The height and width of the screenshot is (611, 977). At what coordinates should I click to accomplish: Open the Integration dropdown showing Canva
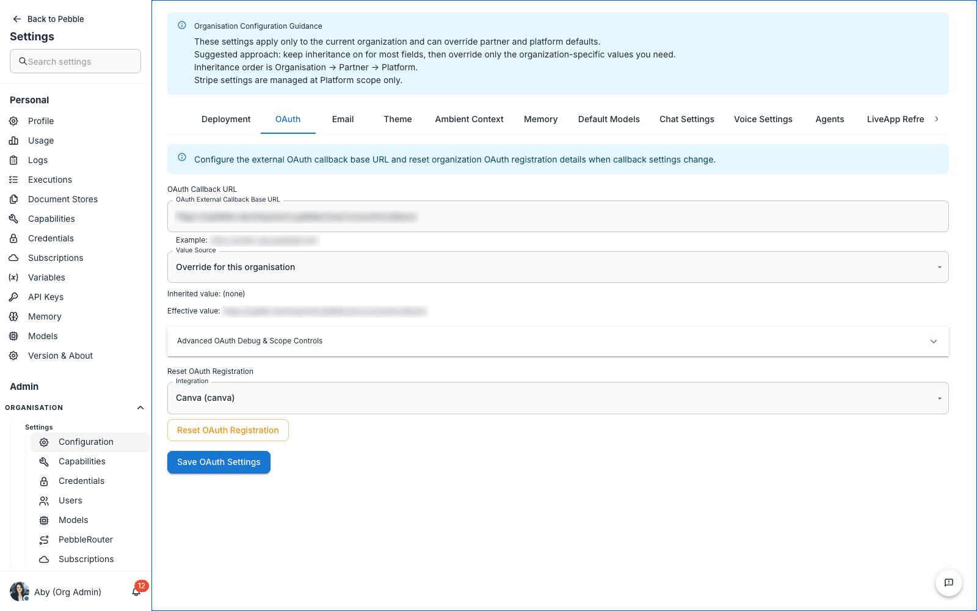pos(558,398)
